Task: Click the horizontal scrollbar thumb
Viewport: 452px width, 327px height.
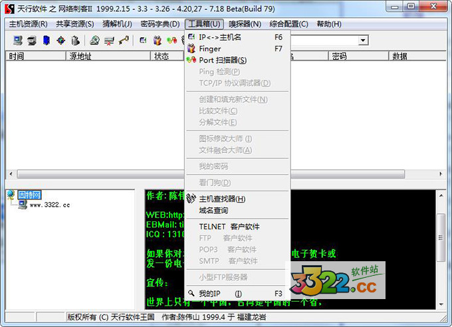Action: tap(211, 174)
